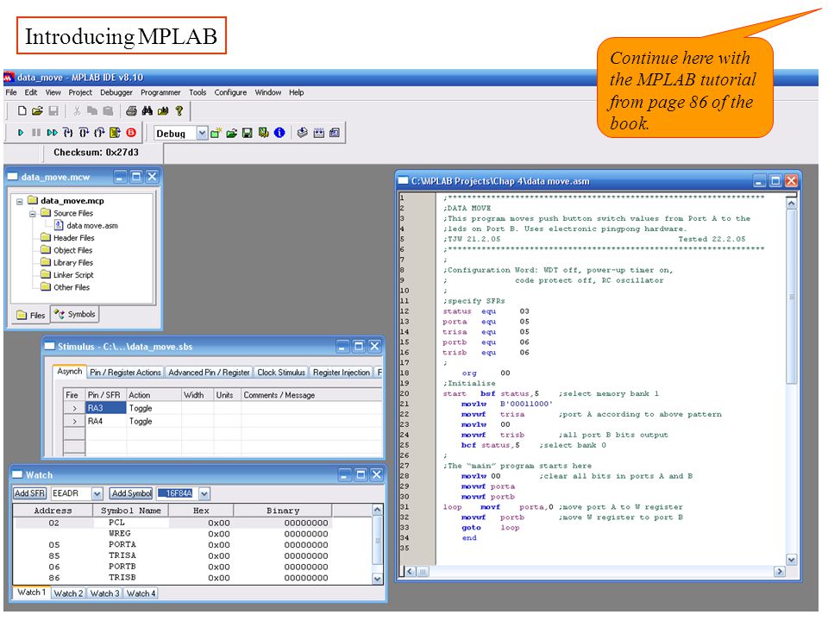Click the Step Into braces icon

pos(67,133)
